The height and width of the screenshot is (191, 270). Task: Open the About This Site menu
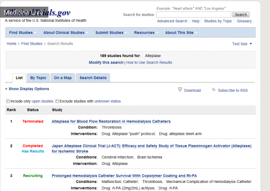tap(181, 33)
